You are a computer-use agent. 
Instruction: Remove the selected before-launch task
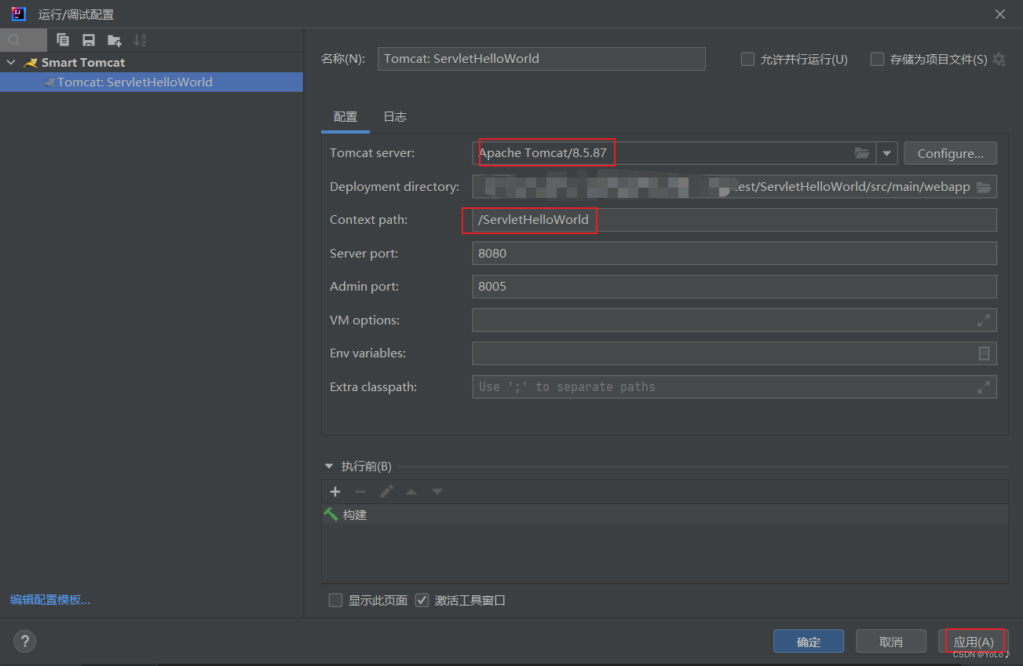360,492
